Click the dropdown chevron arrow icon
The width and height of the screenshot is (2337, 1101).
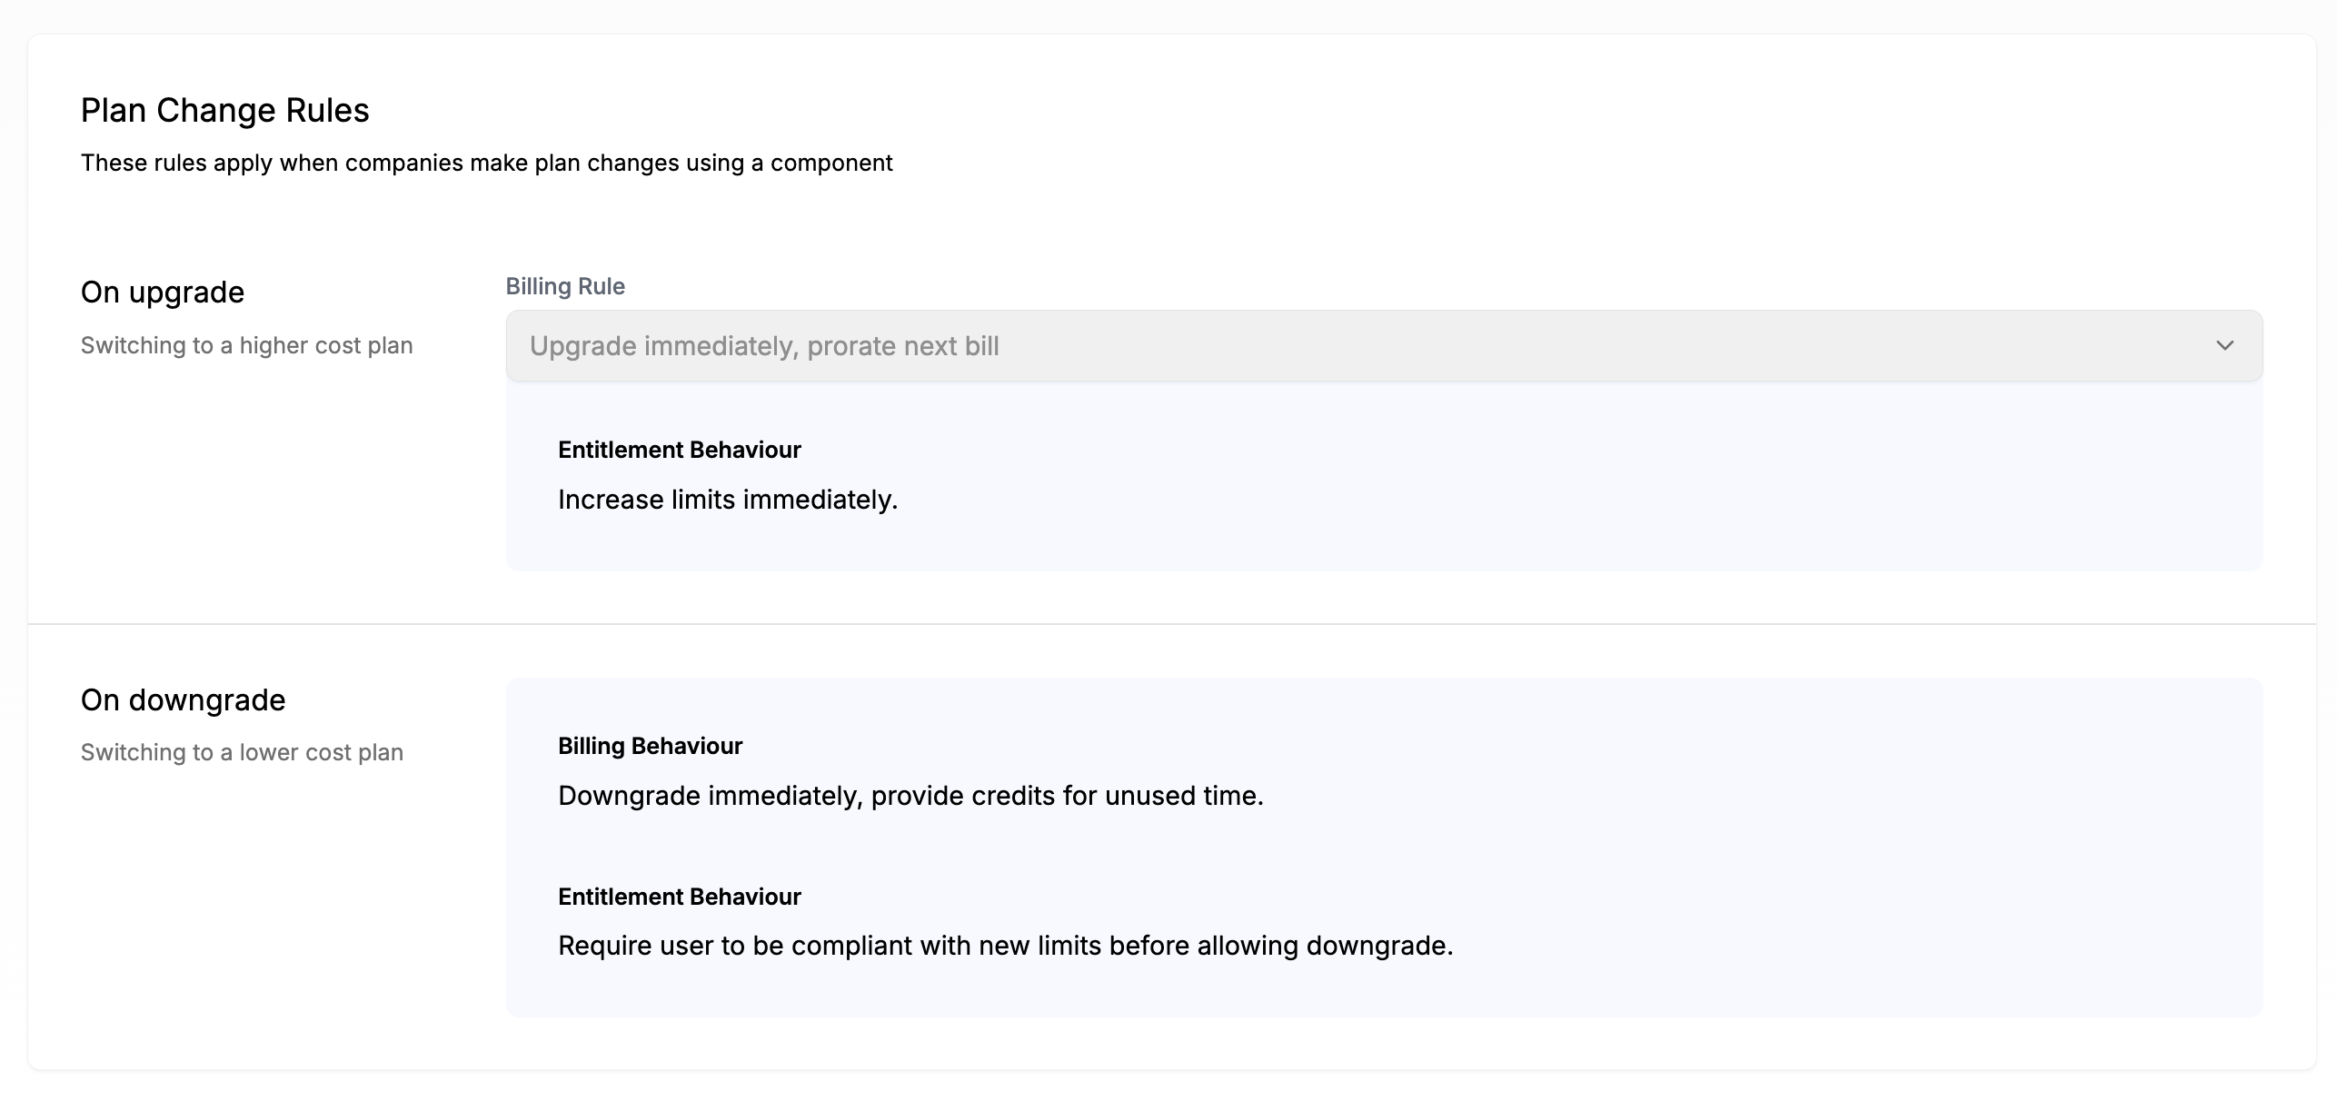coord(2224,345)
